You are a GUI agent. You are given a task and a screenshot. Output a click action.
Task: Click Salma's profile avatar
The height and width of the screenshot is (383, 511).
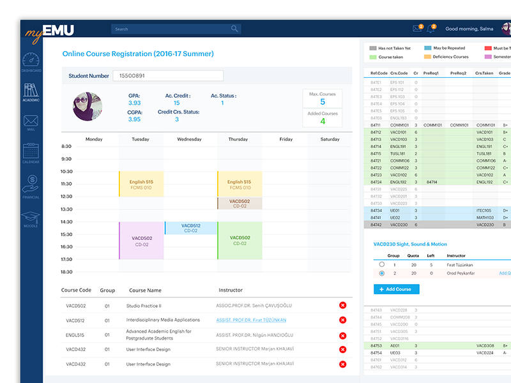[x=507, y=28]
